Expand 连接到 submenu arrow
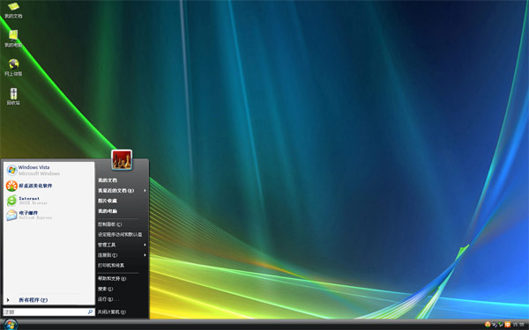529x330 pixels. point(145,255)
